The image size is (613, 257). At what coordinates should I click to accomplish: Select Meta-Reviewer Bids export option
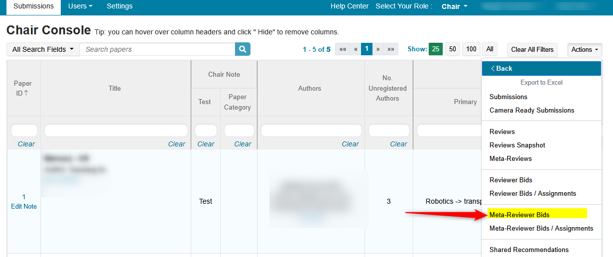click(519, 215)
